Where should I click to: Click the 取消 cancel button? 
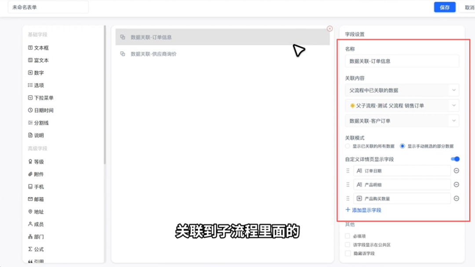click(468, 7)
